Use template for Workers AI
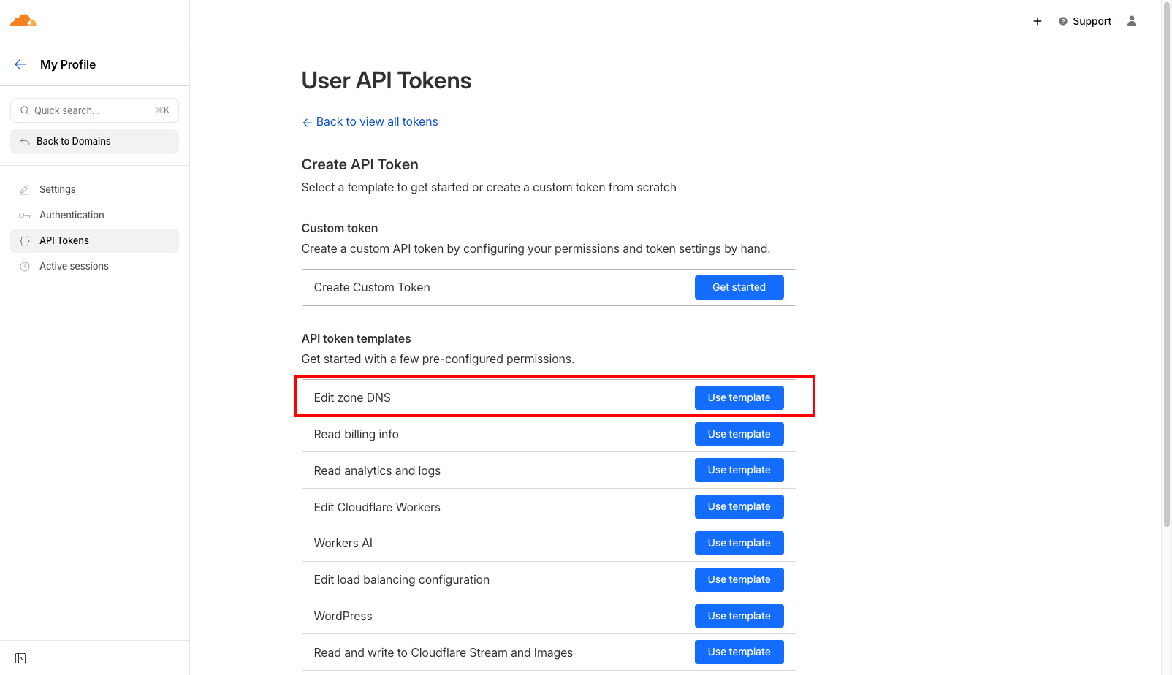Screen dimensions: 1172x675 click(x=739, y=543)
